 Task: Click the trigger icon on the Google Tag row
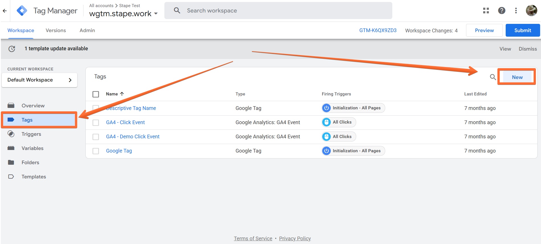point(326,151)
